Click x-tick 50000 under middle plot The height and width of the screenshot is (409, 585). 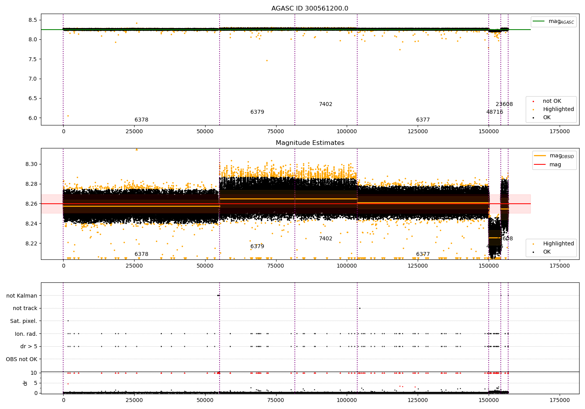click(x=205, y=266)
